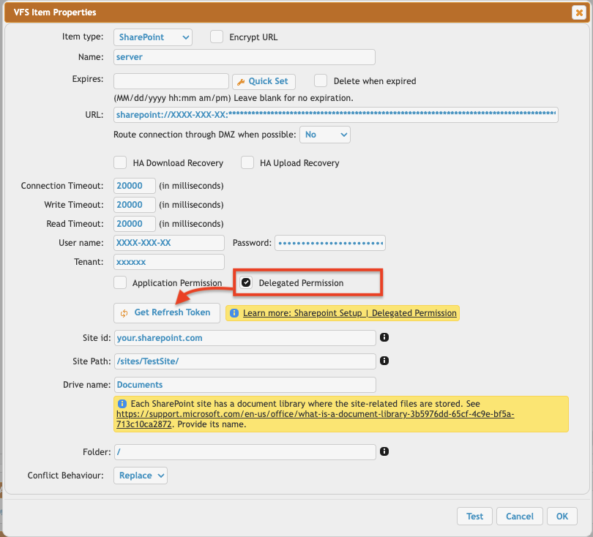Focus the Connection Timeout field
593x537 pixels.
click(x=135, y=186)
